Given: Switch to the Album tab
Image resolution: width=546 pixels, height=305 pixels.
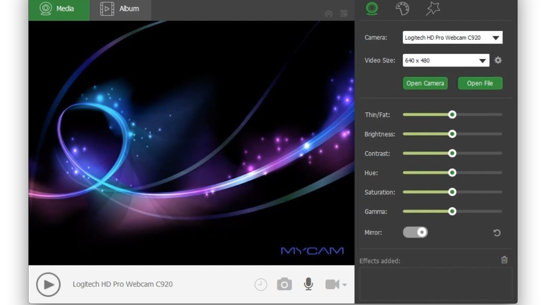Looking at the screenshot, I should coord(120,9).
